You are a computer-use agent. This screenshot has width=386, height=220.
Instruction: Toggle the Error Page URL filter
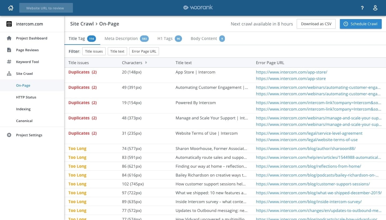coord(144,51)
